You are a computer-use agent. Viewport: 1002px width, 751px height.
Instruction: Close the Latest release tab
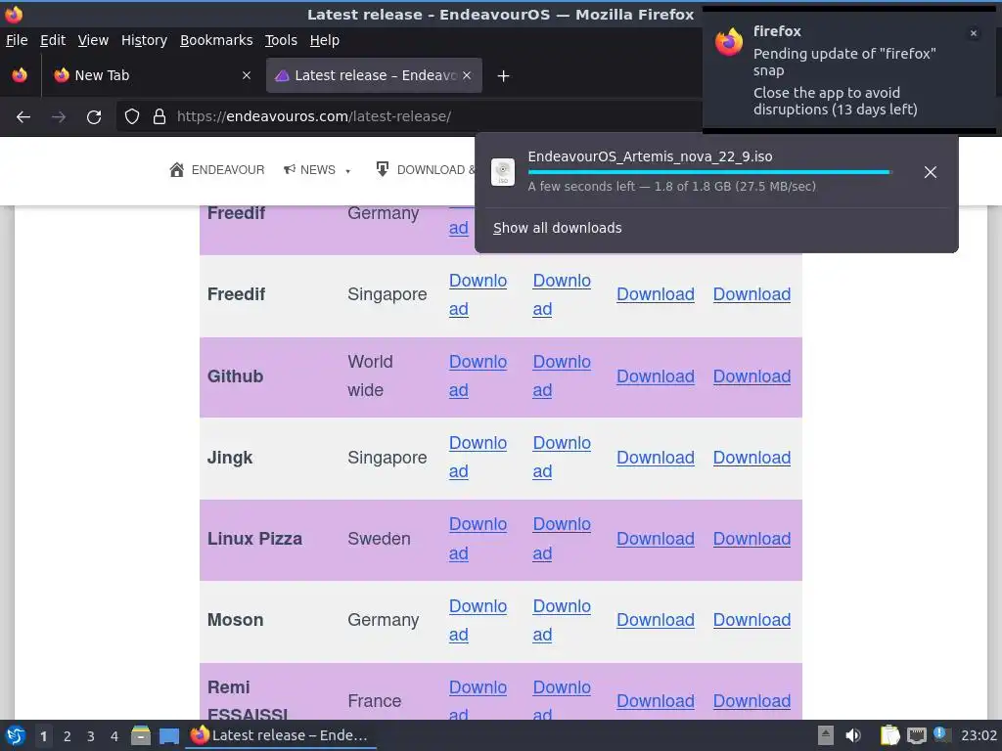[x=467, y=75]
